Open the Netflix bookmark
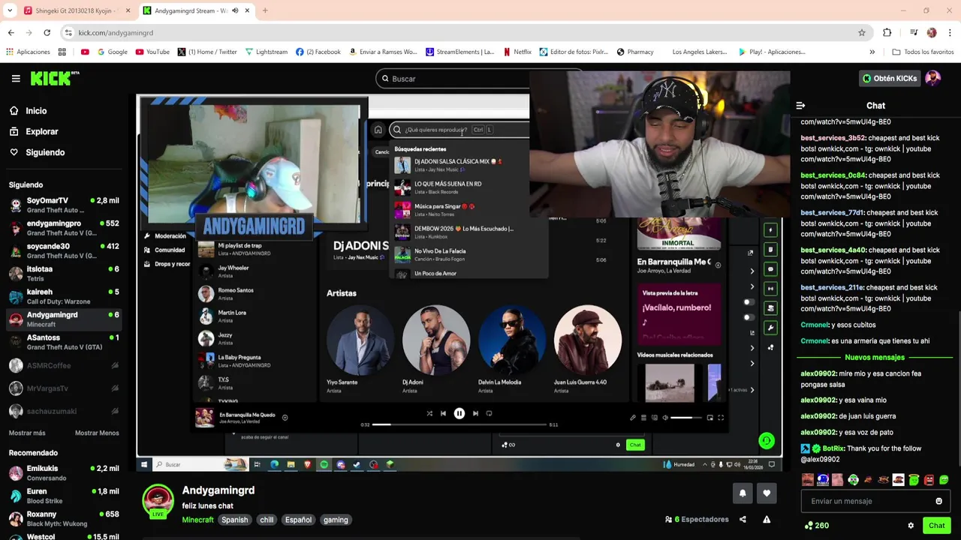 point(517,52)
